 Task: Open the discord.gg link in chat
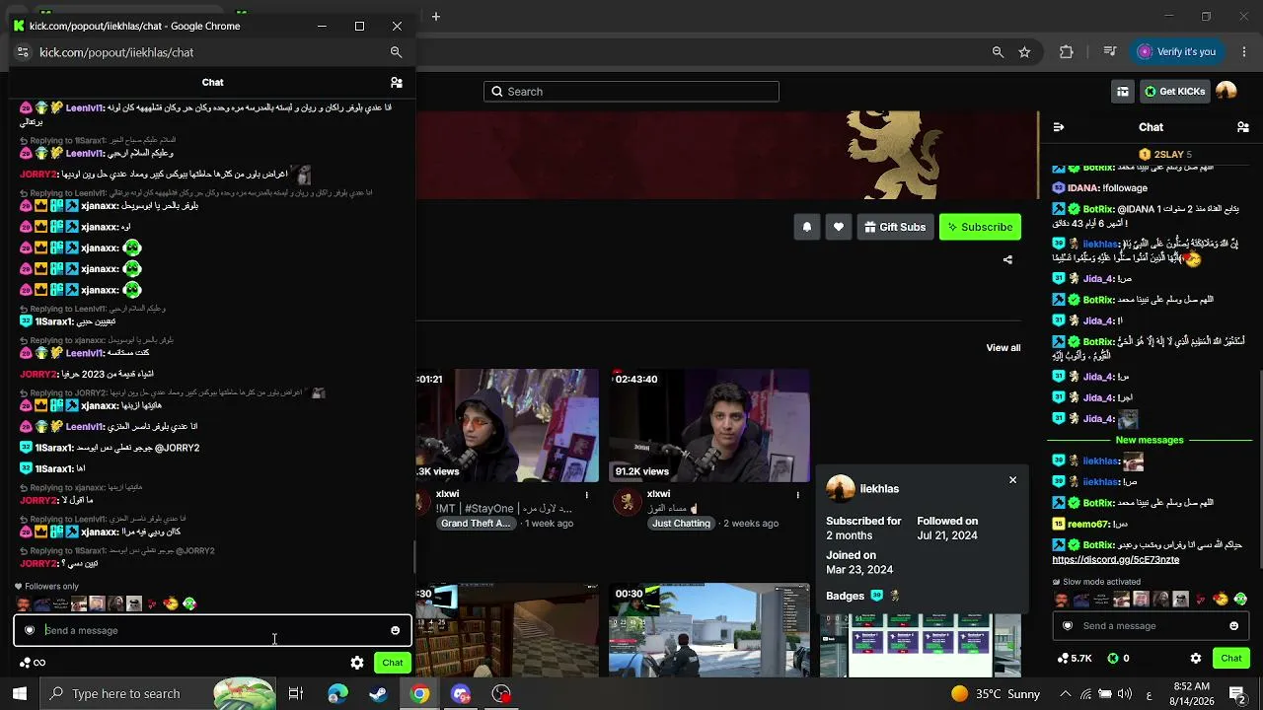tap(1116, 560)
